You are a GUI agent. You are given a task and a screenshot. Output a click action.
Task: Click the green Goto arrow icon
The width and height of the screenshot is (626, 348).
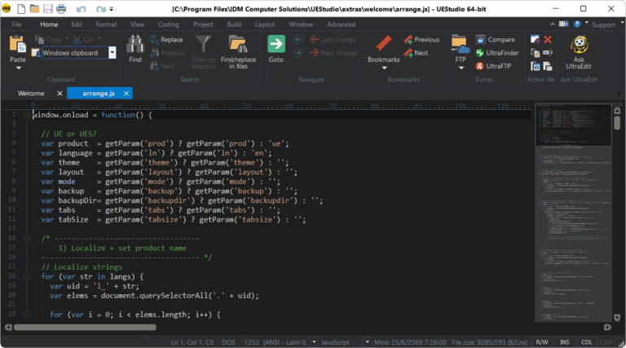tap(276, 44)
